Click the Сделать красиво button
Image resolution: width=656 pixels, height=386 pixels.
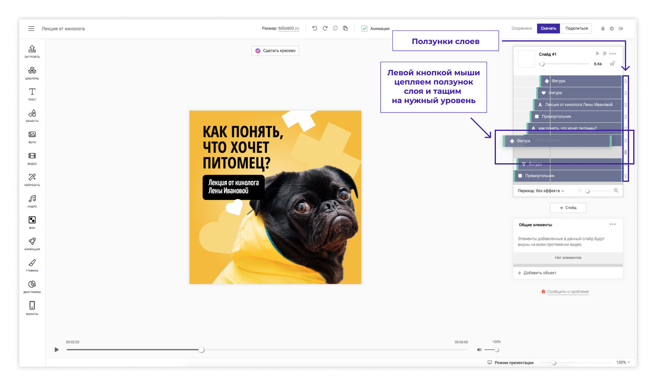pyautogui.click(x=275, y=51)
